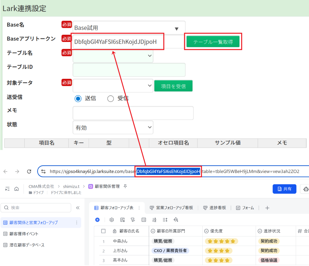Pin the 顧客関係管理 document
This screenshot has width=309, height=266.
click(x=125, y=186)
